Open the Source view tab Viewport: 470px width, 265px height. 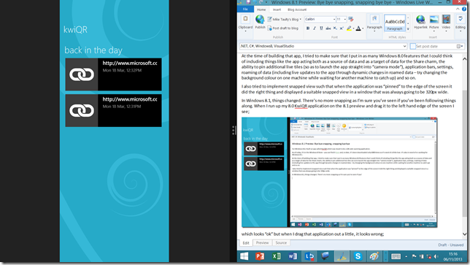coord(281,243)
